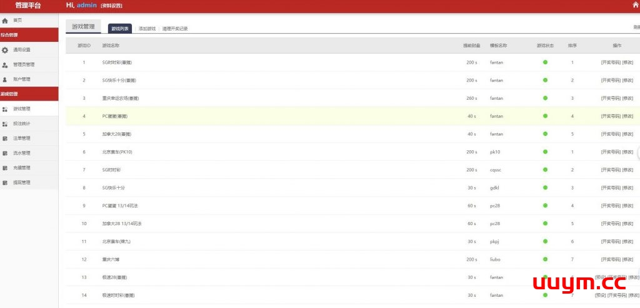Click the 充值管理 sidebar icon
Screen dimensions: 640x308
[x=5, y=168]
